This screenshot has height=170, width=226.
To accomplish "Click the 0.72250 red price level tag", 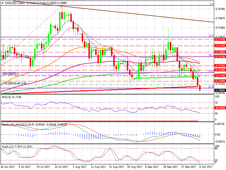I will tap(220, 65).
